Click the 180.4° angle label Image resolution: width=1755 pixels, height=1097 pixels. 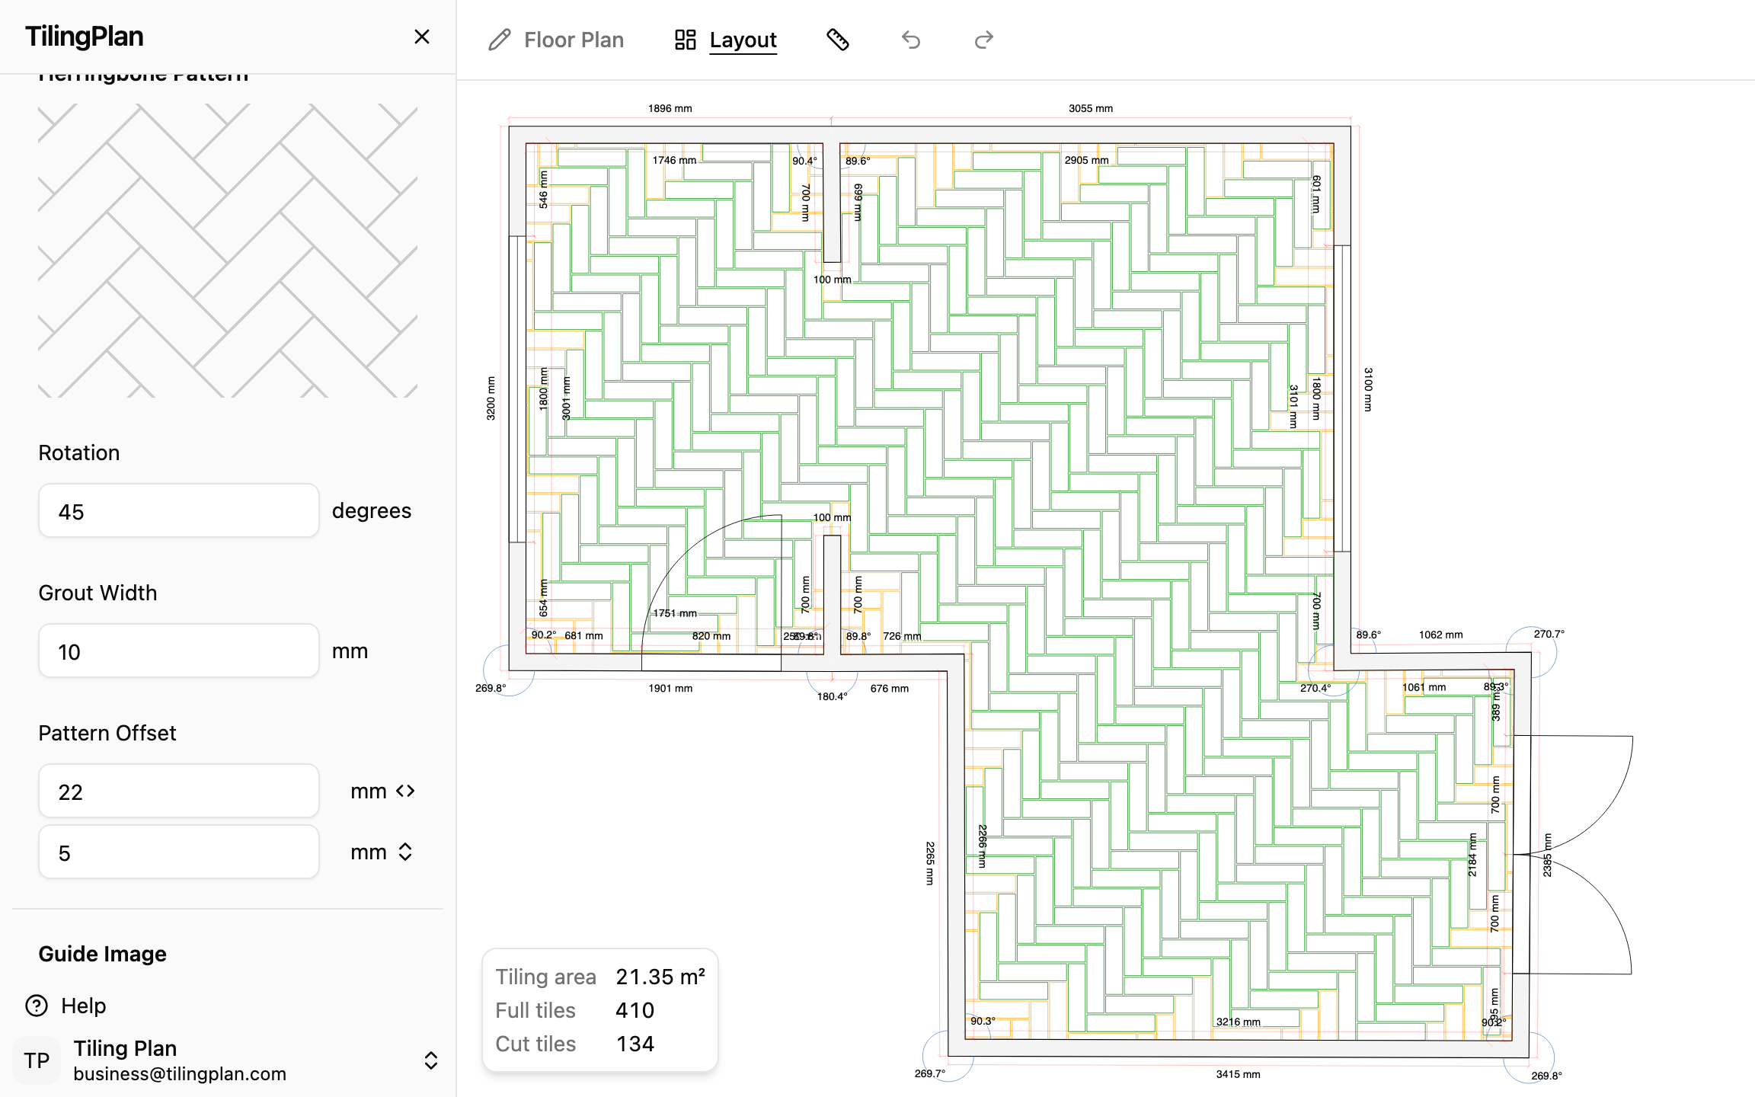pos(832,696)
